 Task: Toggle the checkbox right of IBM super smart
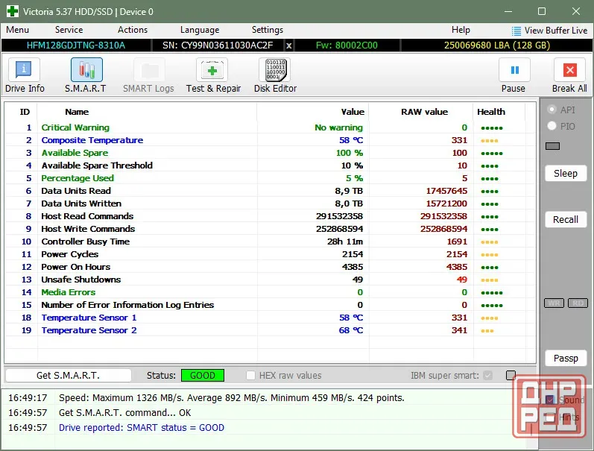coord(511,375)
